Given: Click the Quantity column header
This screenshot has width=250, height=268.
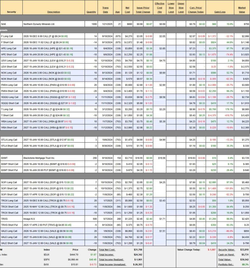Looking at the screenshot, I should (x=91, y=12).
